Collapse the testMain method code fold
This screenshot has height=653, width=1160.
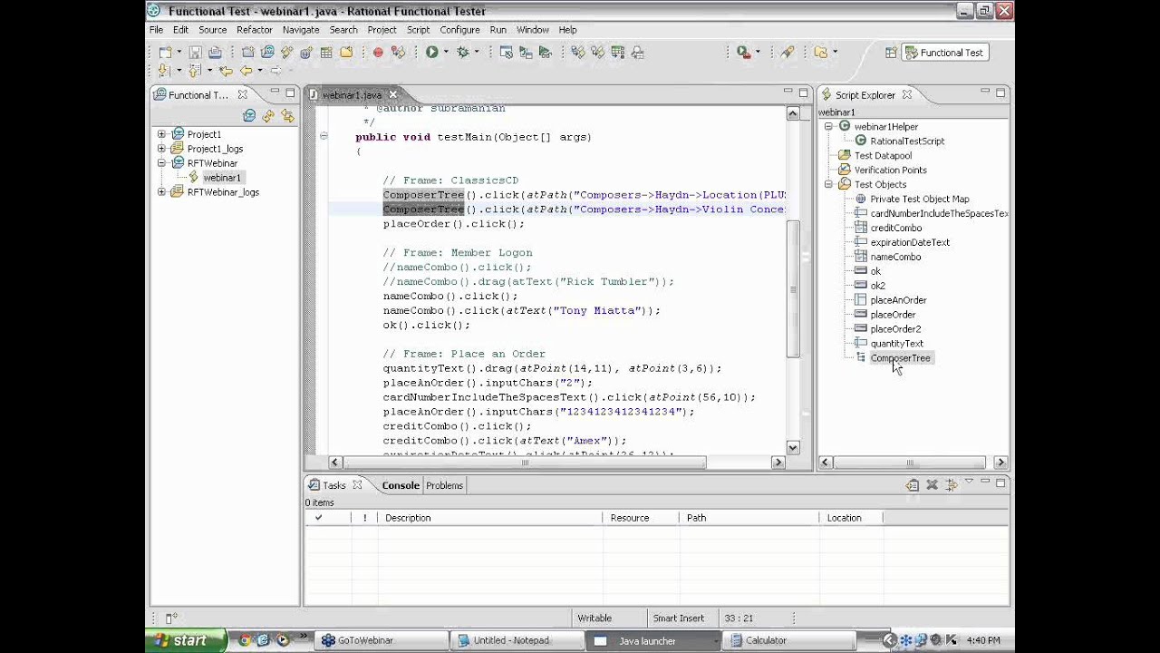point(324,137)
